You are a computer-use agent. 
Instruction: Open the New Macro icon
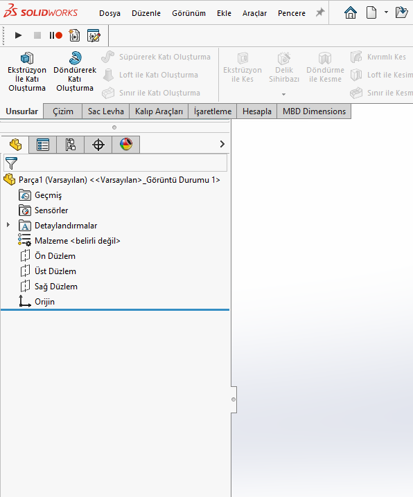click(x=75, y=35)
